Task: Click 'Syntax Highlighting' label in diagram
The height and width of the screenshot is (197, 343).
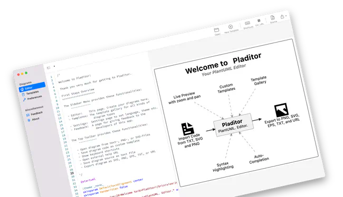Action: (x=223, y=167)
